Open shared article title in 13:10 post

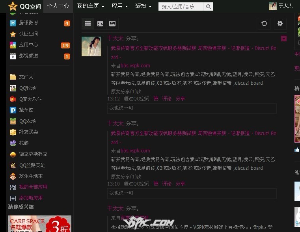tap(194, 138)
